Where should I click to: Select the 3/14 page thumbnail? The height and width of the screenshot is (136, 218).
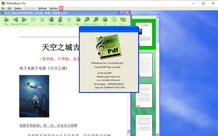click(x=144, y=95)
